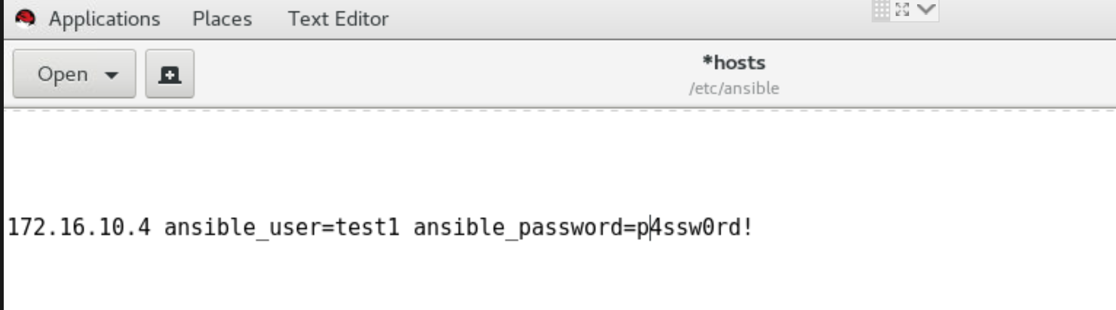Viewport: 1116px width, 310px height.
Task: Open the recent files dropdown arrow
Action: pos(112,75)
